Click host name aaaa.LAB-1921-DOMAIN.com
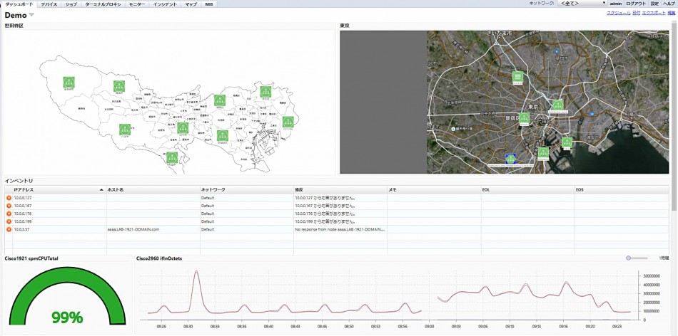 (133, 229)
